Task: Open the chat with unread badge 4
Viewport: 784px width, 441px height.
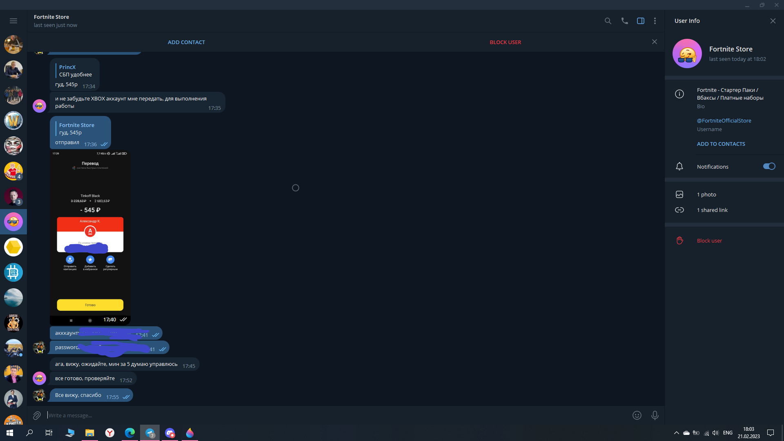Action: click(13, 171)
